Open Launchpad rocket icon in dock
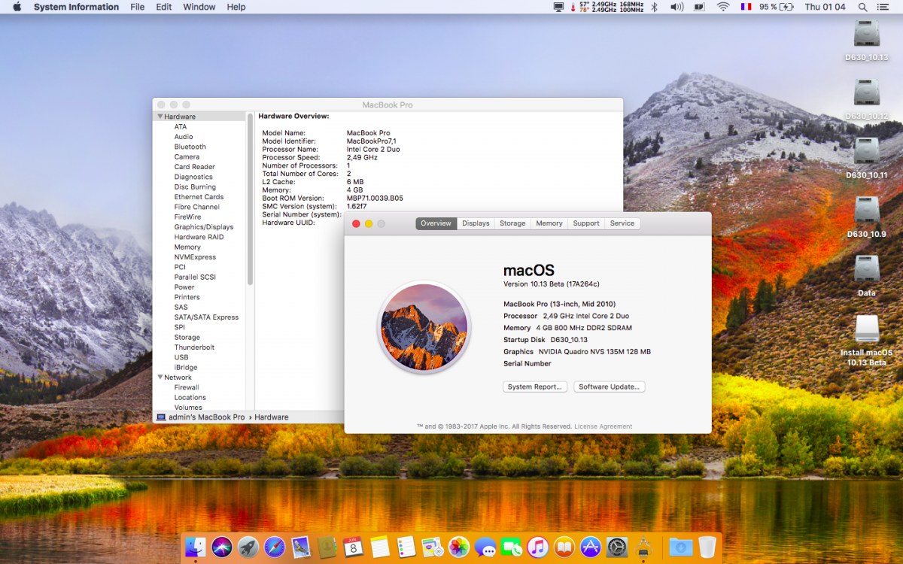Screen dimensions: 903x564 point(248,547)
